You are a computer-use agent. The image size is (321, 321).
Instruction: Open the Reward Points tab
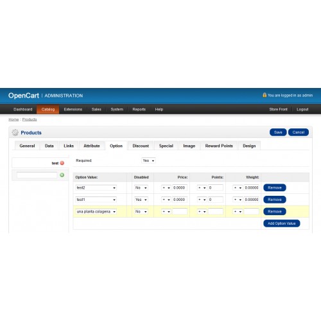[x=219, y=146]
